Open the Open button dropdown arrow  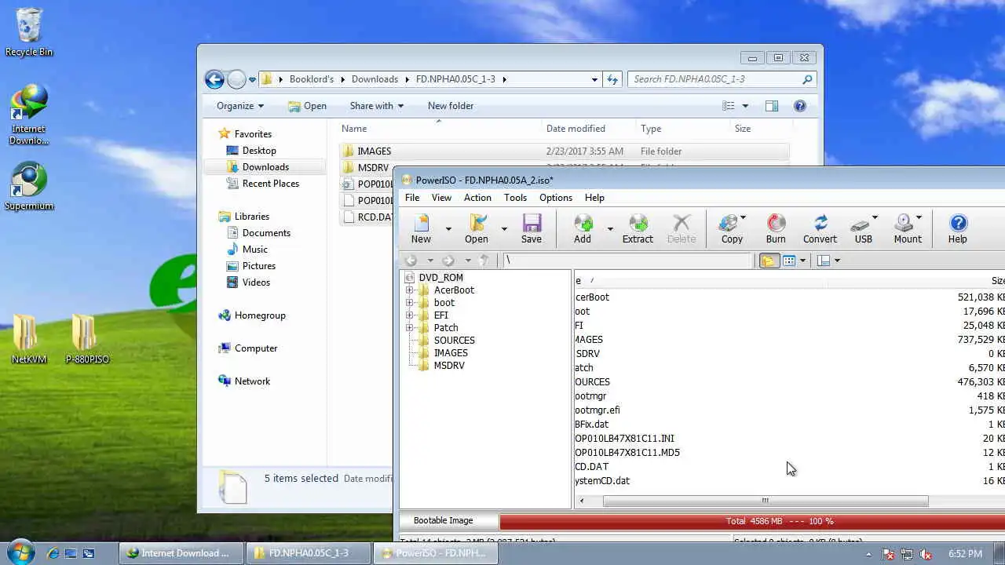pos(504,229)
